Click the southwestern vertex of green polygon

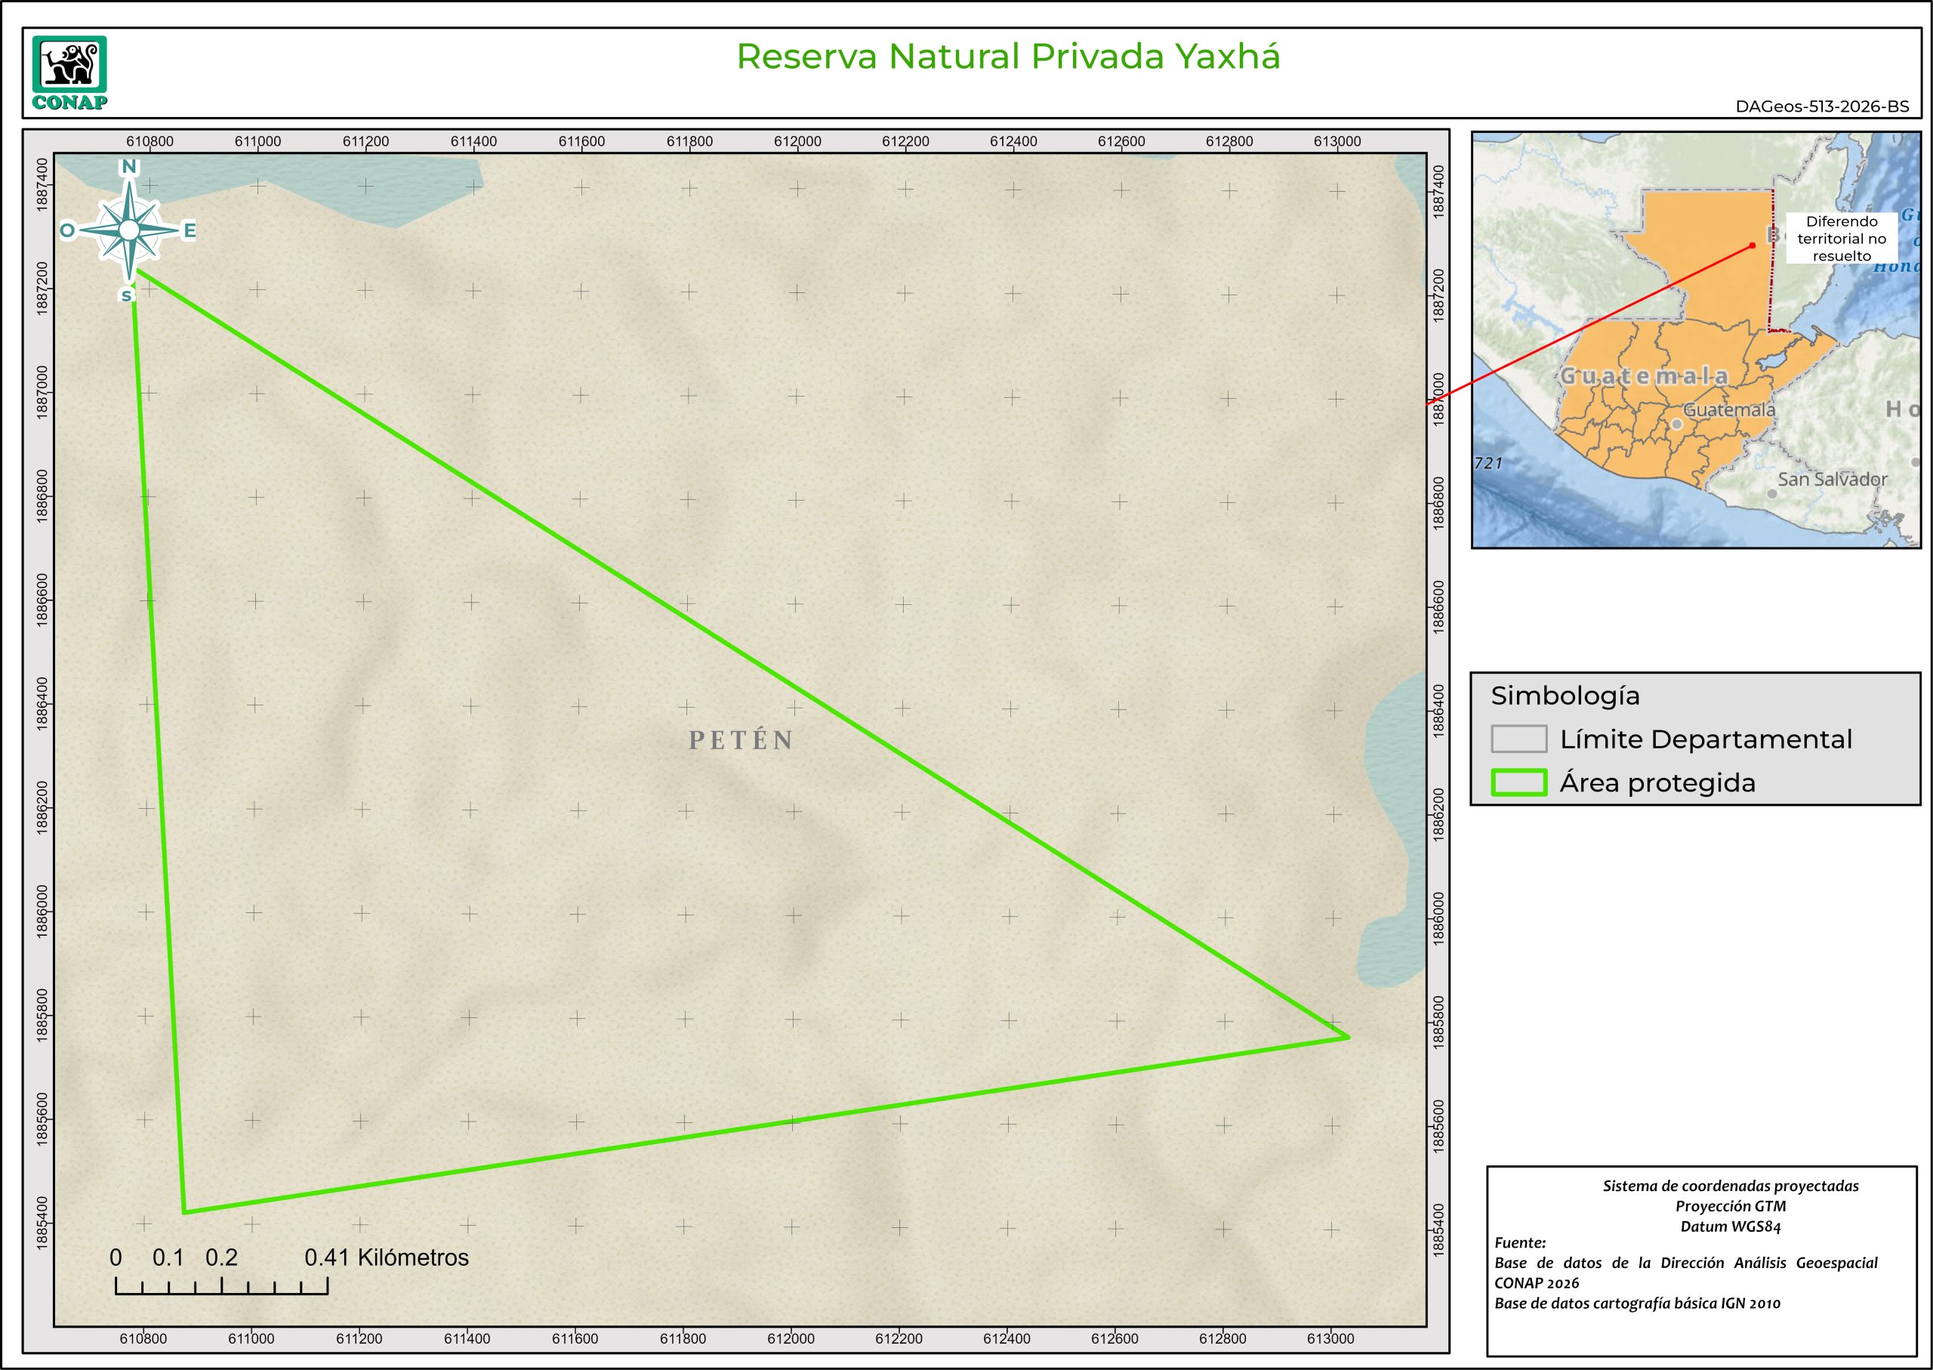click(x=185, y=1212)
